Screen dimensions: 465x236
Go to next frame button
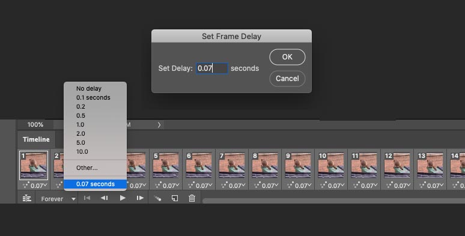click(x=140, y=198)
